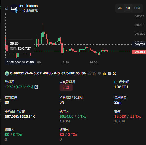
Task: Click the 0.0₃751 price axis label
Action: pos(139,44)
